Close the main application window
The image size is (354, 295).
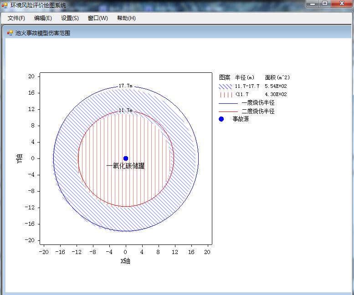(342, 4)
